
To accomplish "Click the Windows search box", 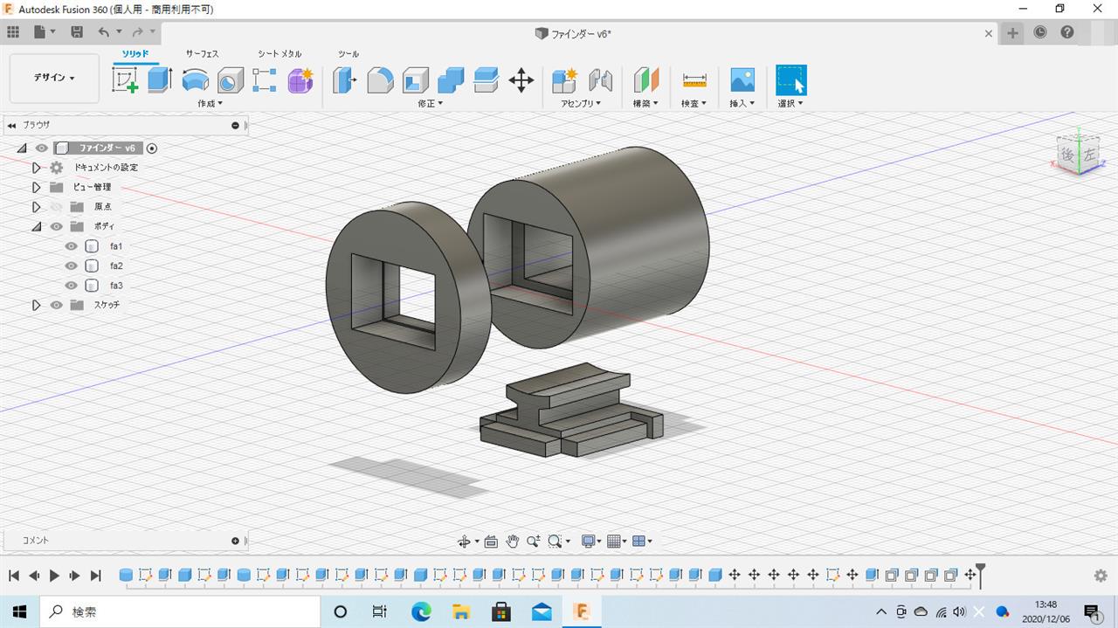I will (180, 612).
